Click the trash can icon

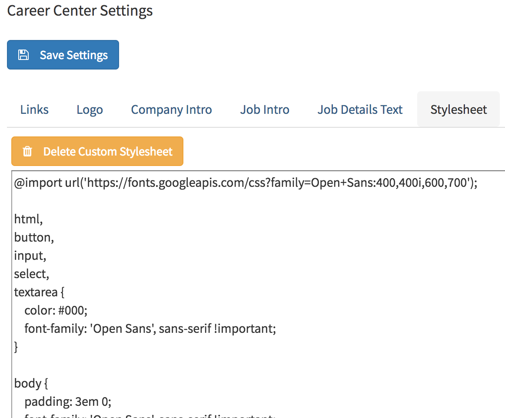coord(27,151)
